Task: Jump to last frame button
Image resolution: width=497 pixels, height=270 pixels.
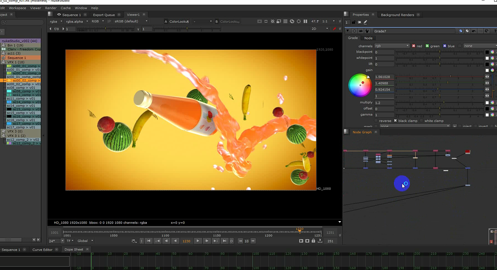Action: 224,241
